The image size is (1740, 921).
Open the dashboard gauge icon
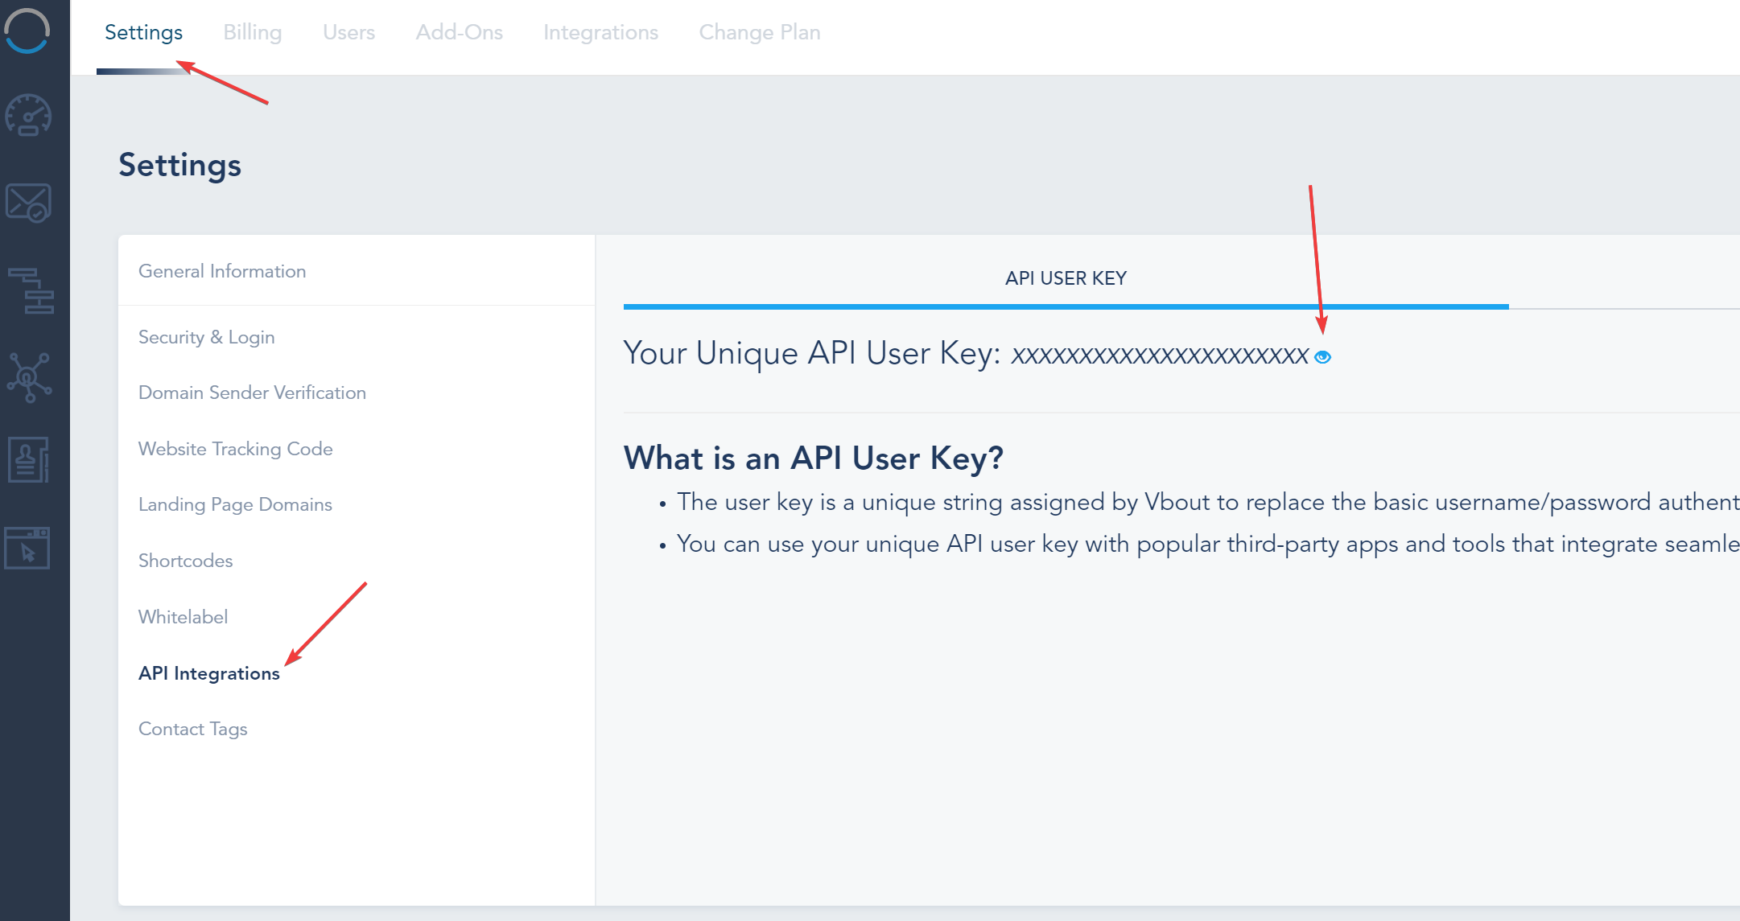coord(29,116)
